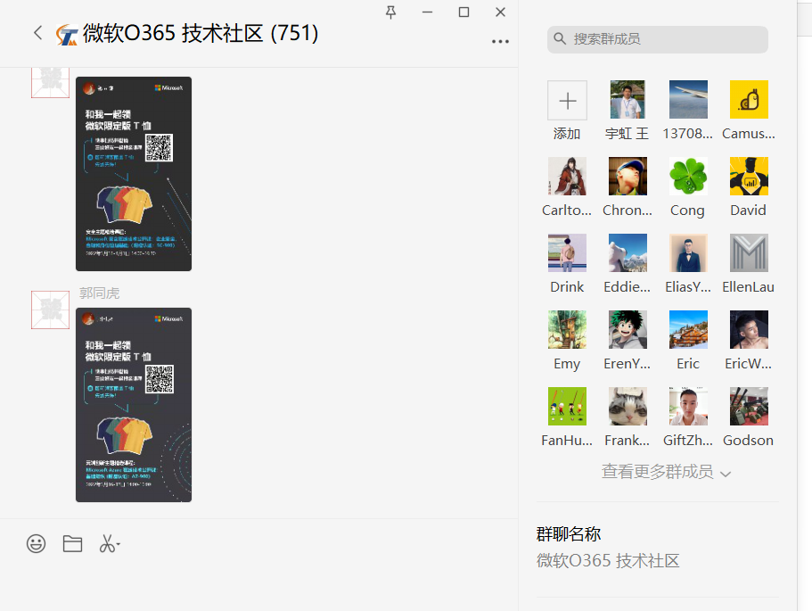This screenshot has height=611, width=812.
Task: Open the GiftZh... member avatar
Action: pos(688,407)
